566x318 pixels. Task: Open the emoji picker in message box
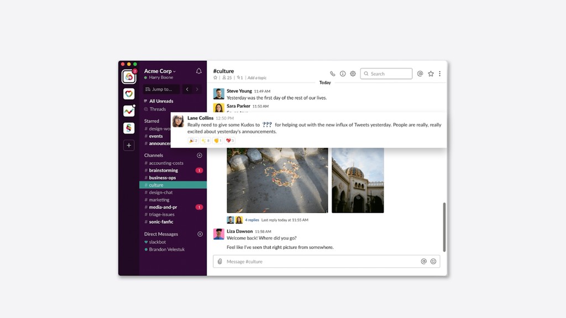click(x=433, y=261)
